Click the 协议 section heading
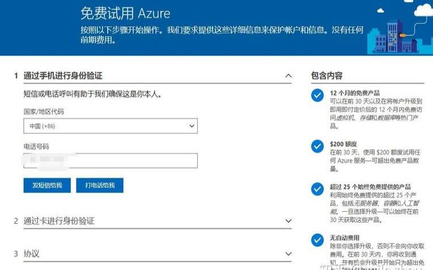 [32, 254]
